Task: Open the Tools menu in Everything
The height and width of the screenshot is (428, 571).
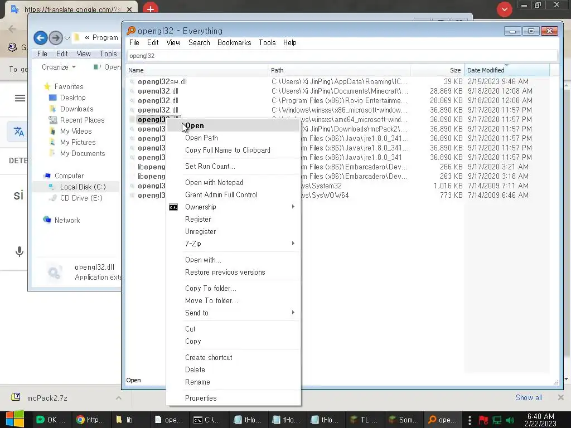Action: click(x=267, y=42)
